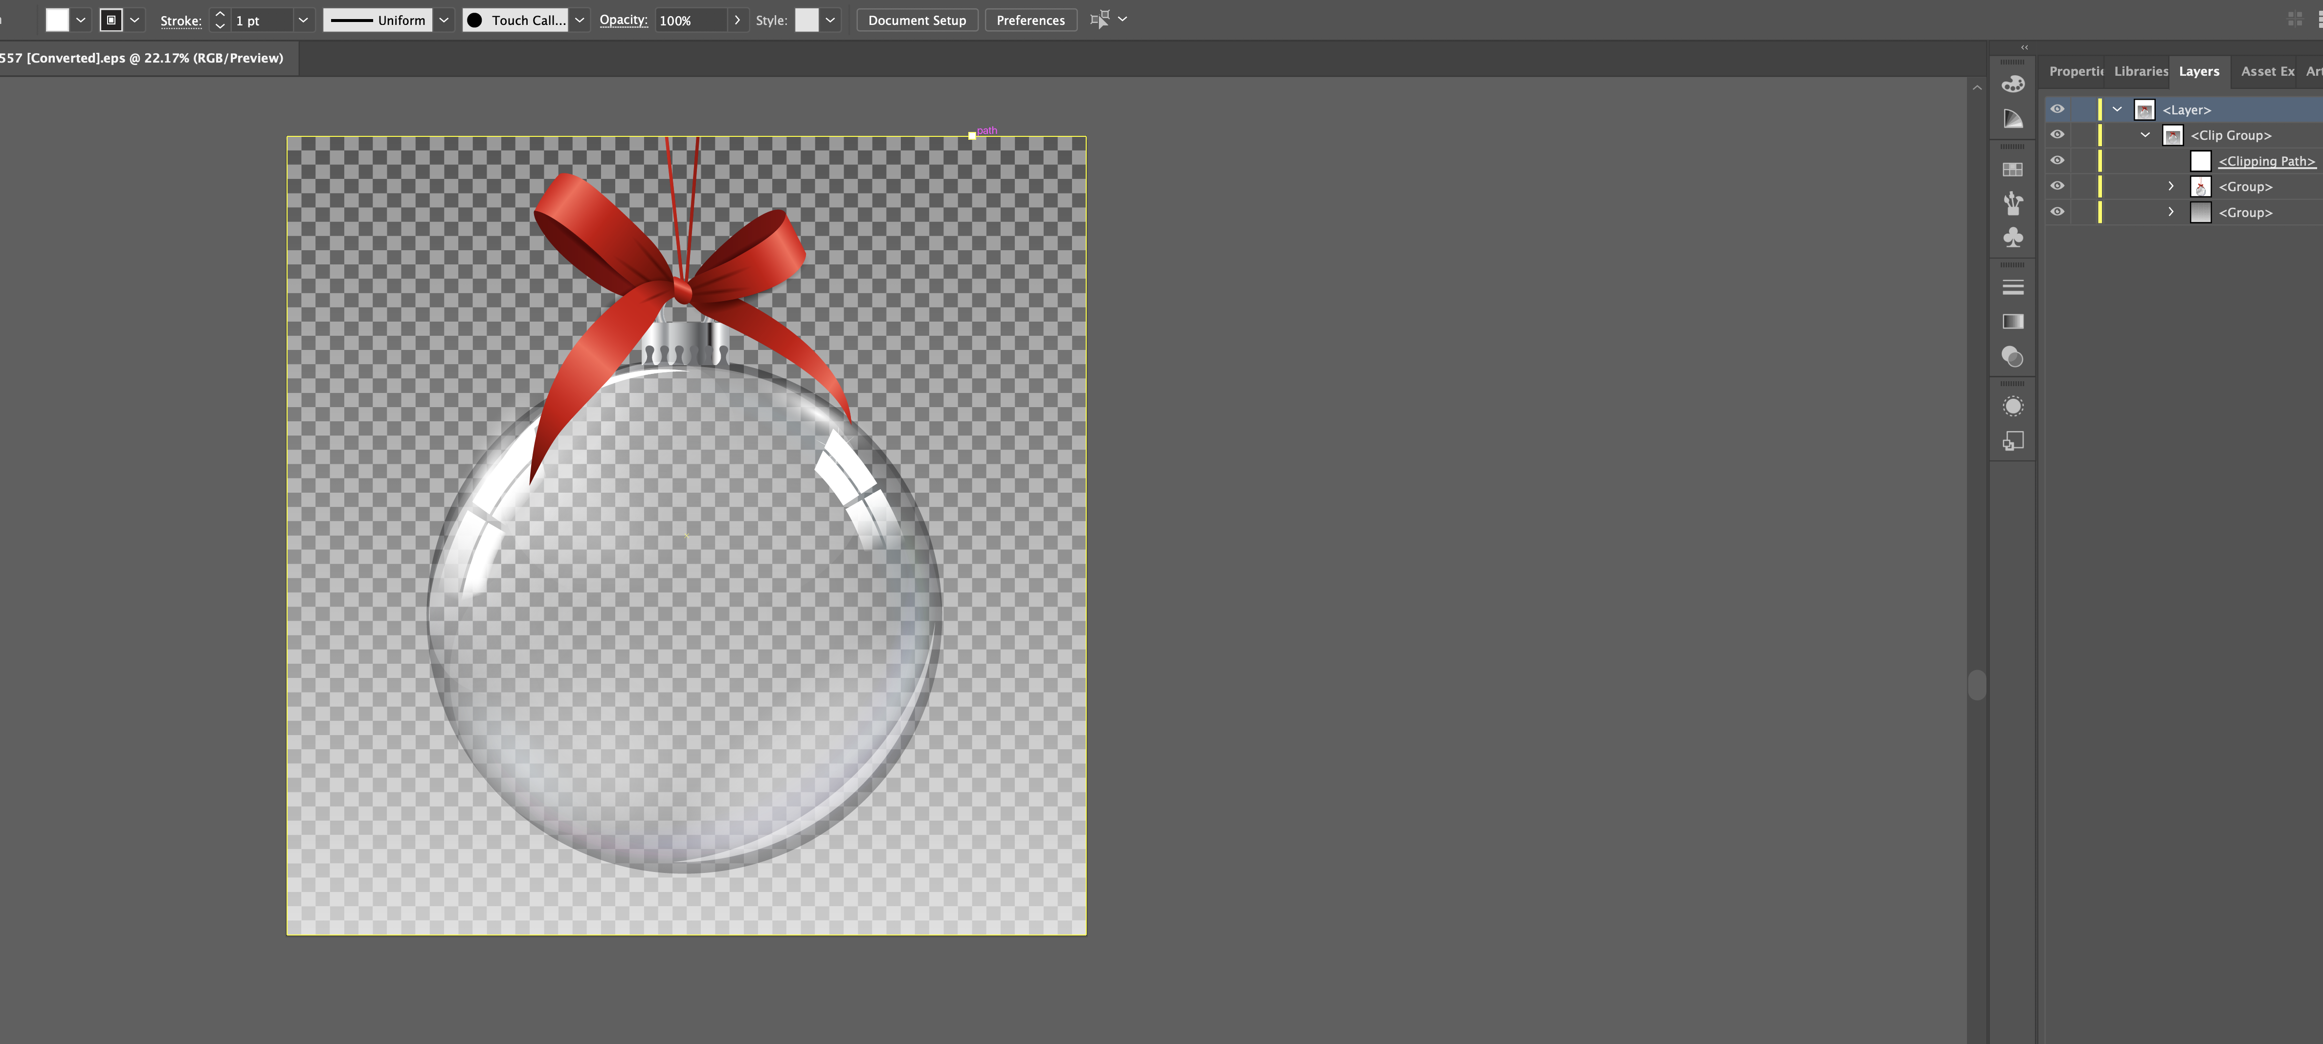Open the Gradient panel
2323x1044 pixels.
(x=2013, y=321)
